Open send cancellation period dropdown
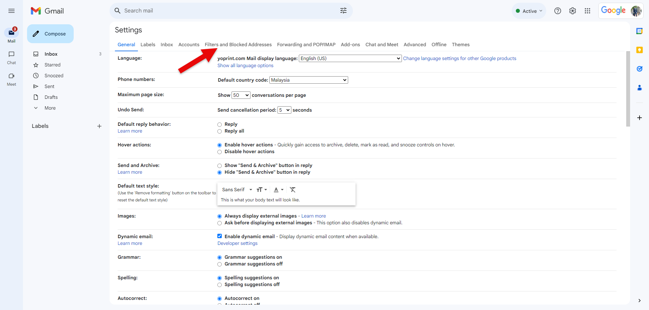649x310 pixels. tap(284, 110)
